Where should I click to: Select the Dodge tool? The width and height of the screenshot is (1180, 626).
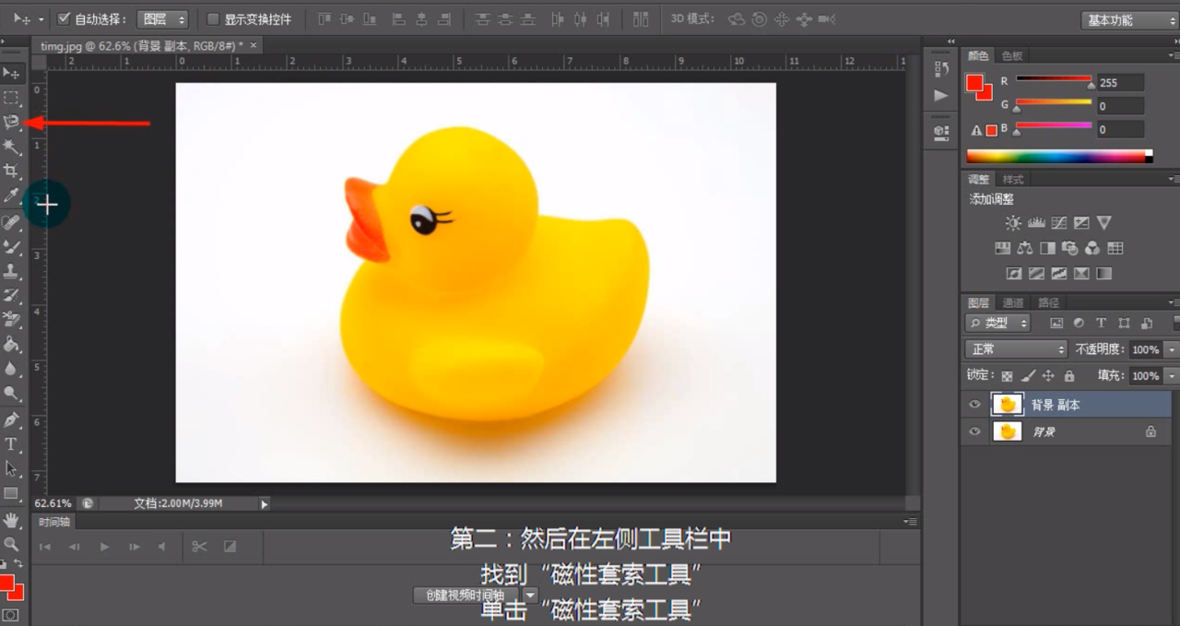pyautogui.click(x=11, y=394)
